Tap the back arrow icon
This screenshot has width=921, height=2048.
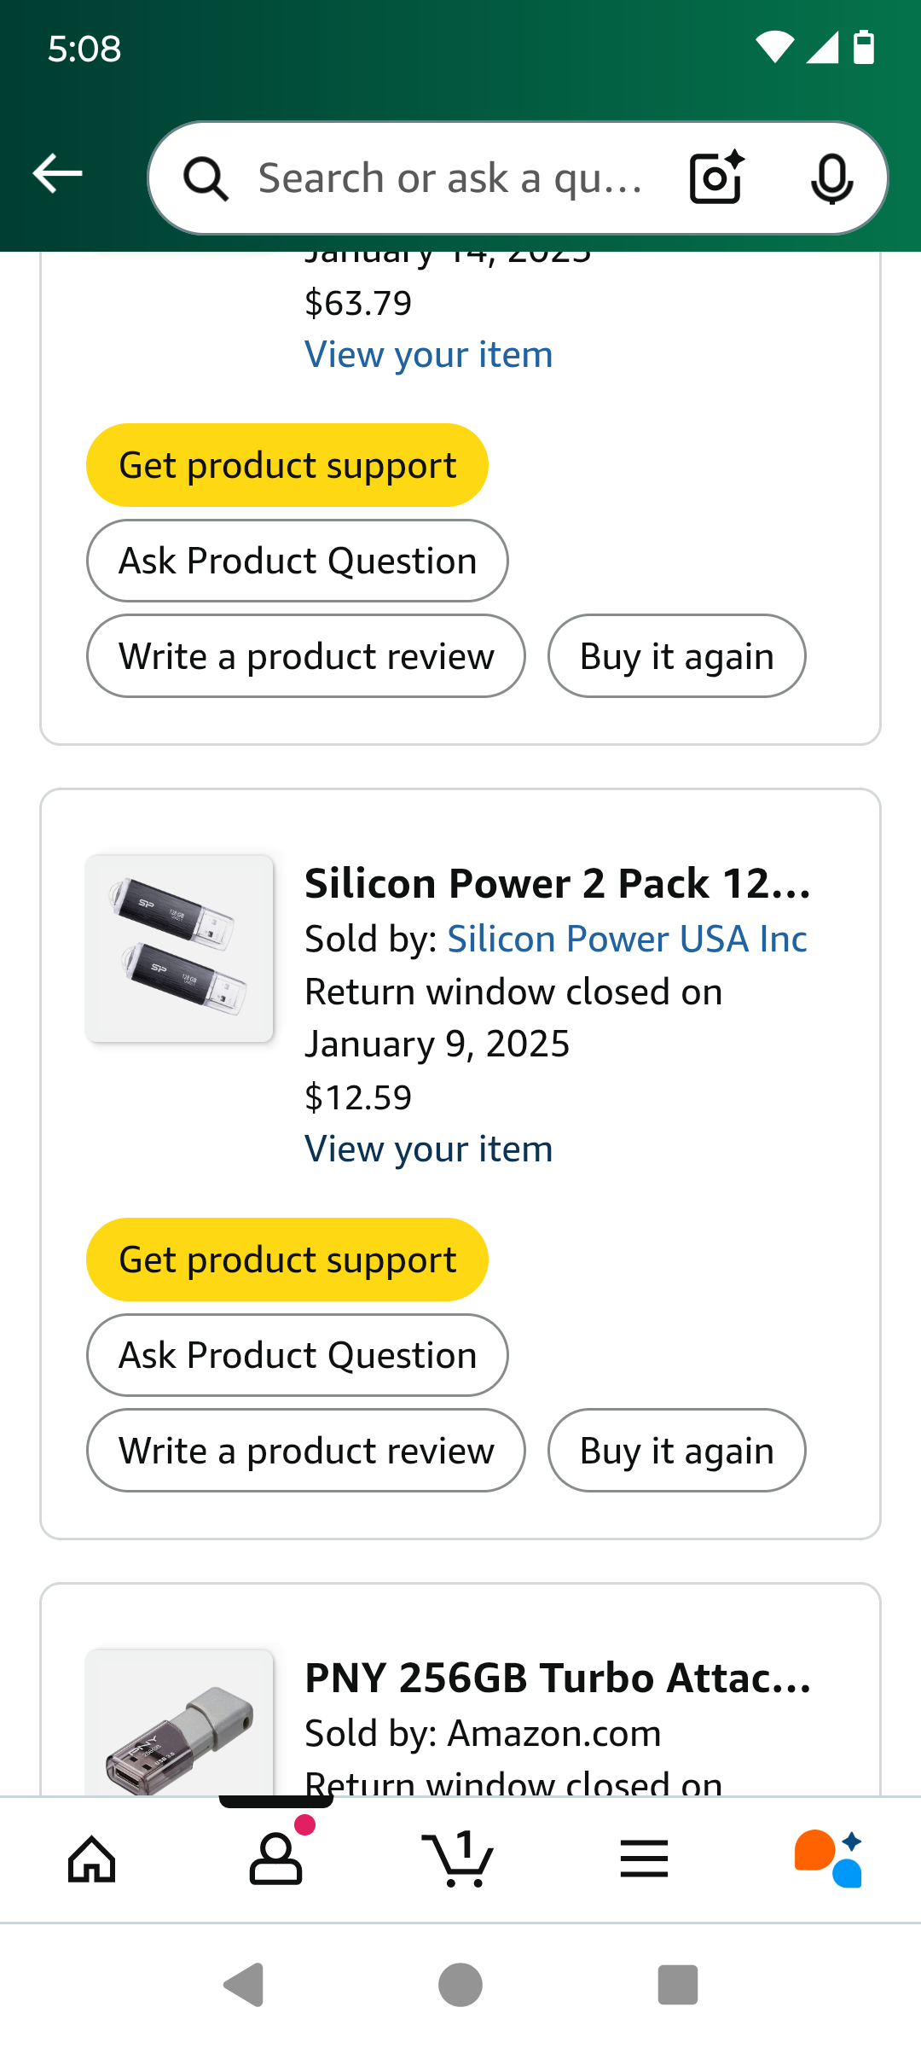[57, 174]
